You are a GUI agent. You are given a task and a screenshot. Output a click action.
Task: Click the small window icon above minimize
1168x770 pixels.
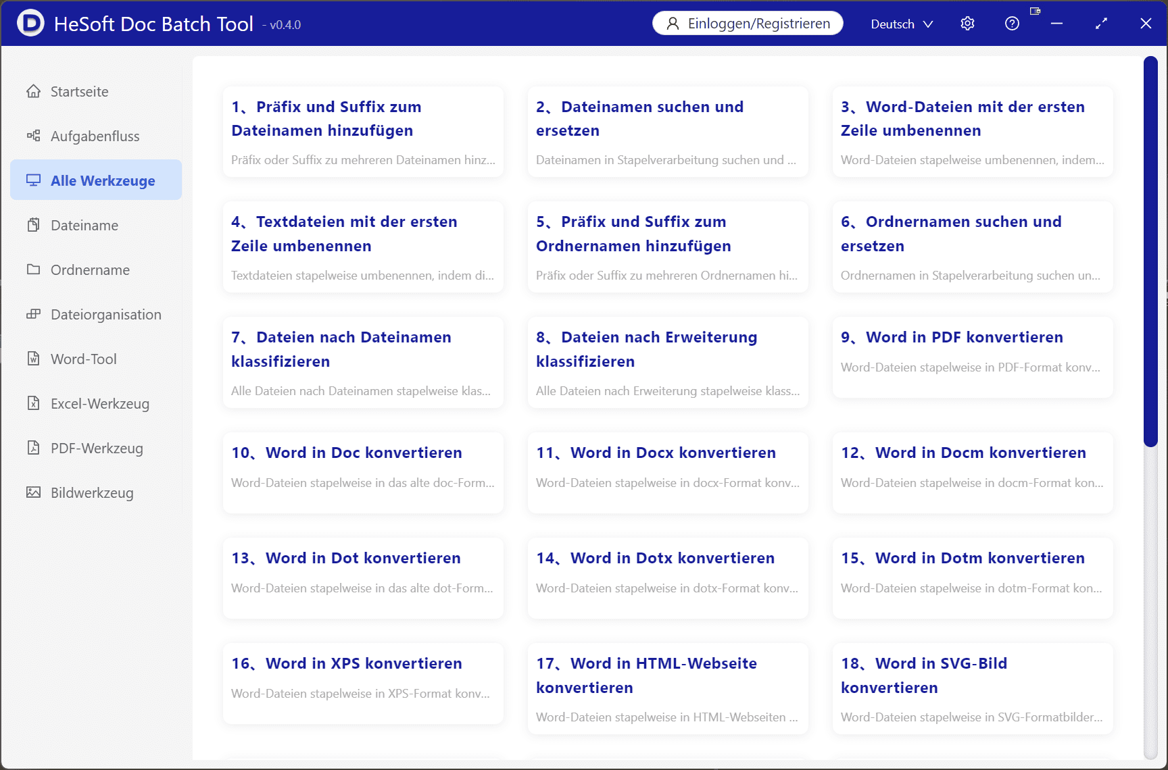click(1035, 11)
